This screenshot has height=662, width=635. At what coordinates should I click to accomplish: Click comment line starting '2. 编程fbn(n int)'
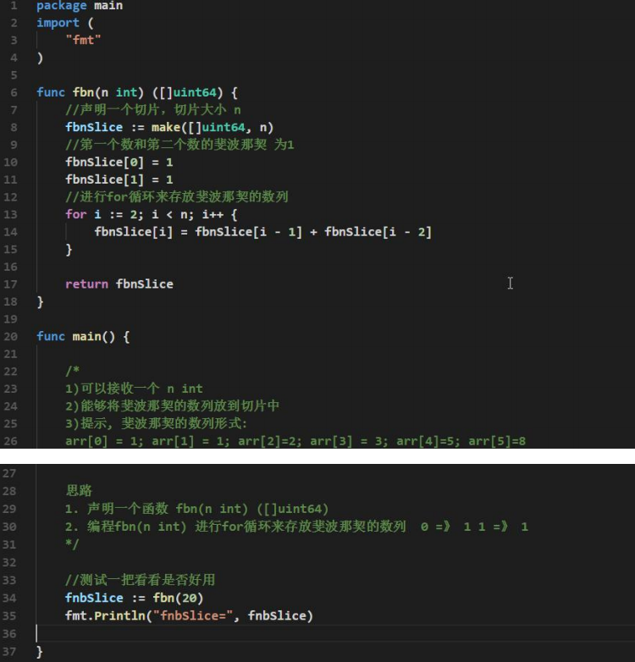(297, 527)
